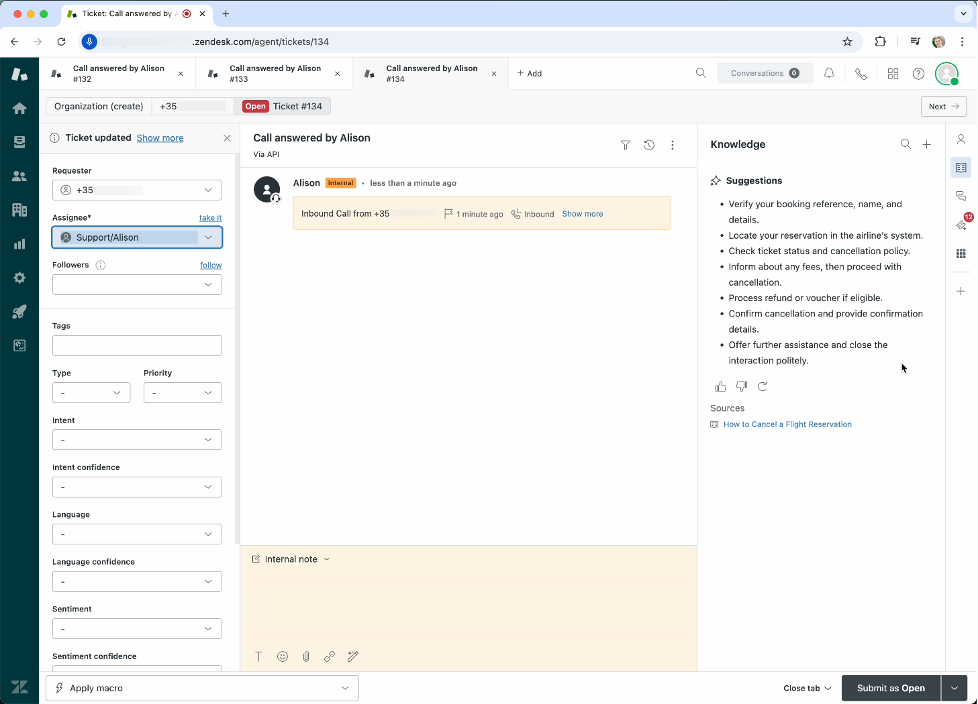Viewport: 978px width, 704px height.
Task: Open Reporting in the left sidebar
Action: click(x=19, y=244)
